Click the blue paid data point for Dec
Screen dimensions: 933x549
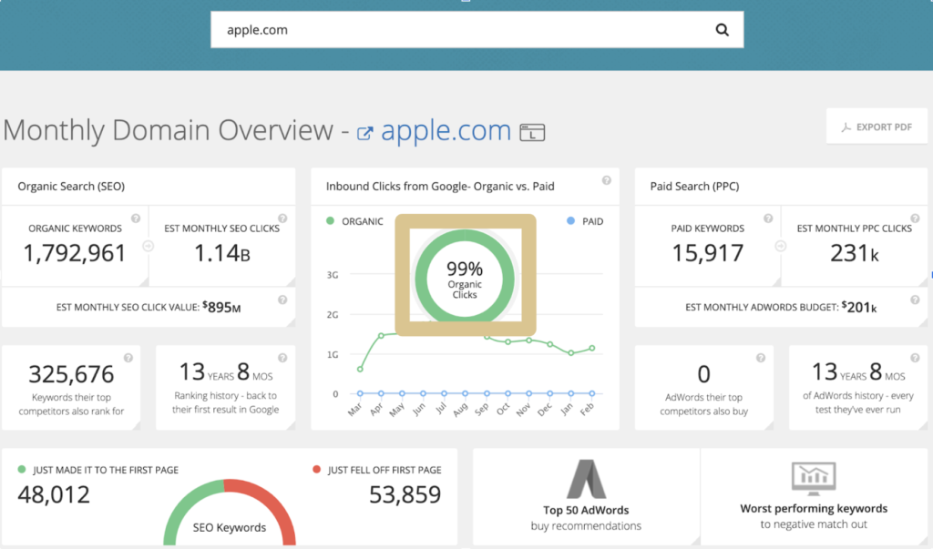pyautogui.click(x=549, y=393)
